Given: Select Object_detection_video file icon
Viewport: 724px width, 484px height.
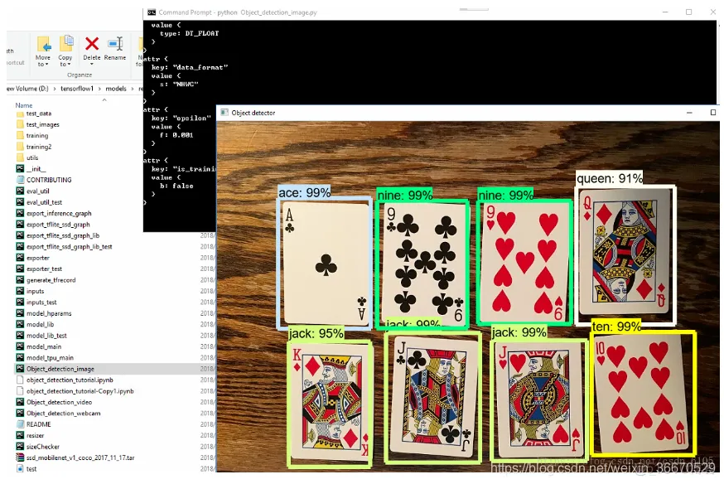Looking at the screenshot, I should click(x=20, y=402).
